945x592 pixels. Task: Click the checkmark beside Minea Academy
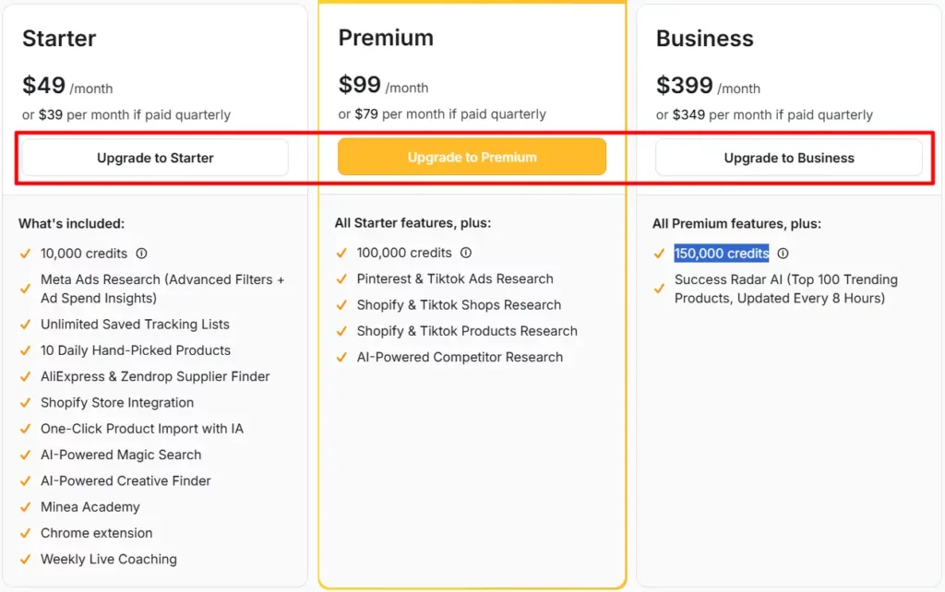click(24, 507)
